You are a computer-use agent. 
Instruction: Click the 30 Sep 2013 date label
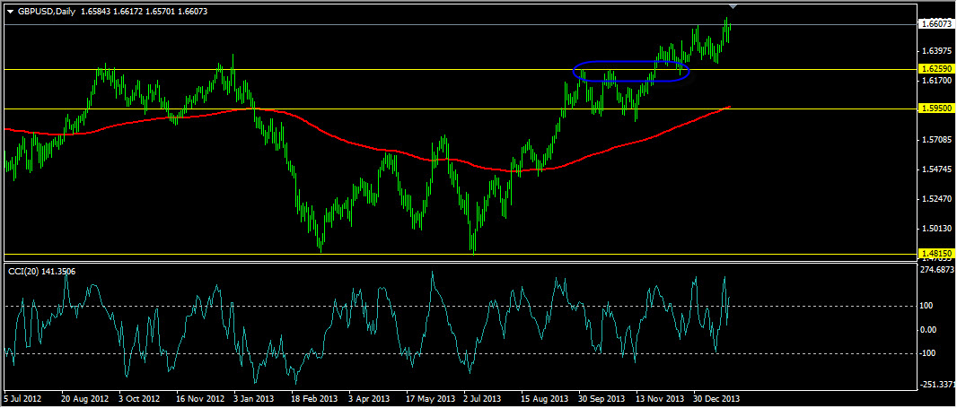[601, 399]
